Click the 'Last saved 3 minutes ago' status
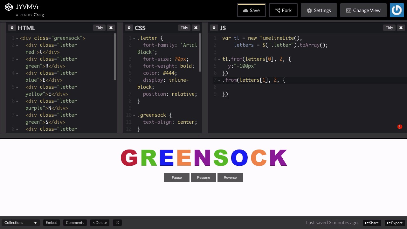This screenshot has width=407, height=229. 332,223
